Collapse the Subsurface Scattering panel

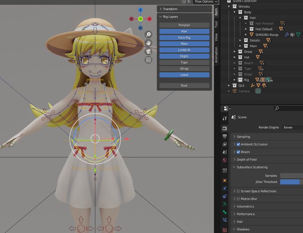pyautogui.click(x=234, y=167)
